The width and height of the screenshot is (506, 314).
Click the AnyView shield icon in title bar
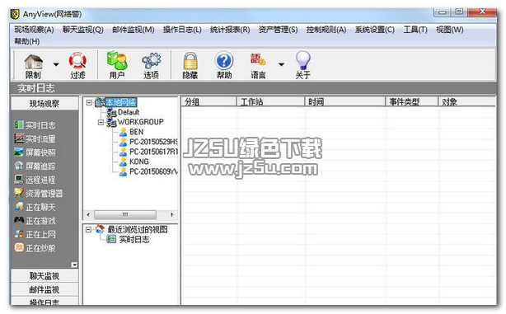coord(15,14)
